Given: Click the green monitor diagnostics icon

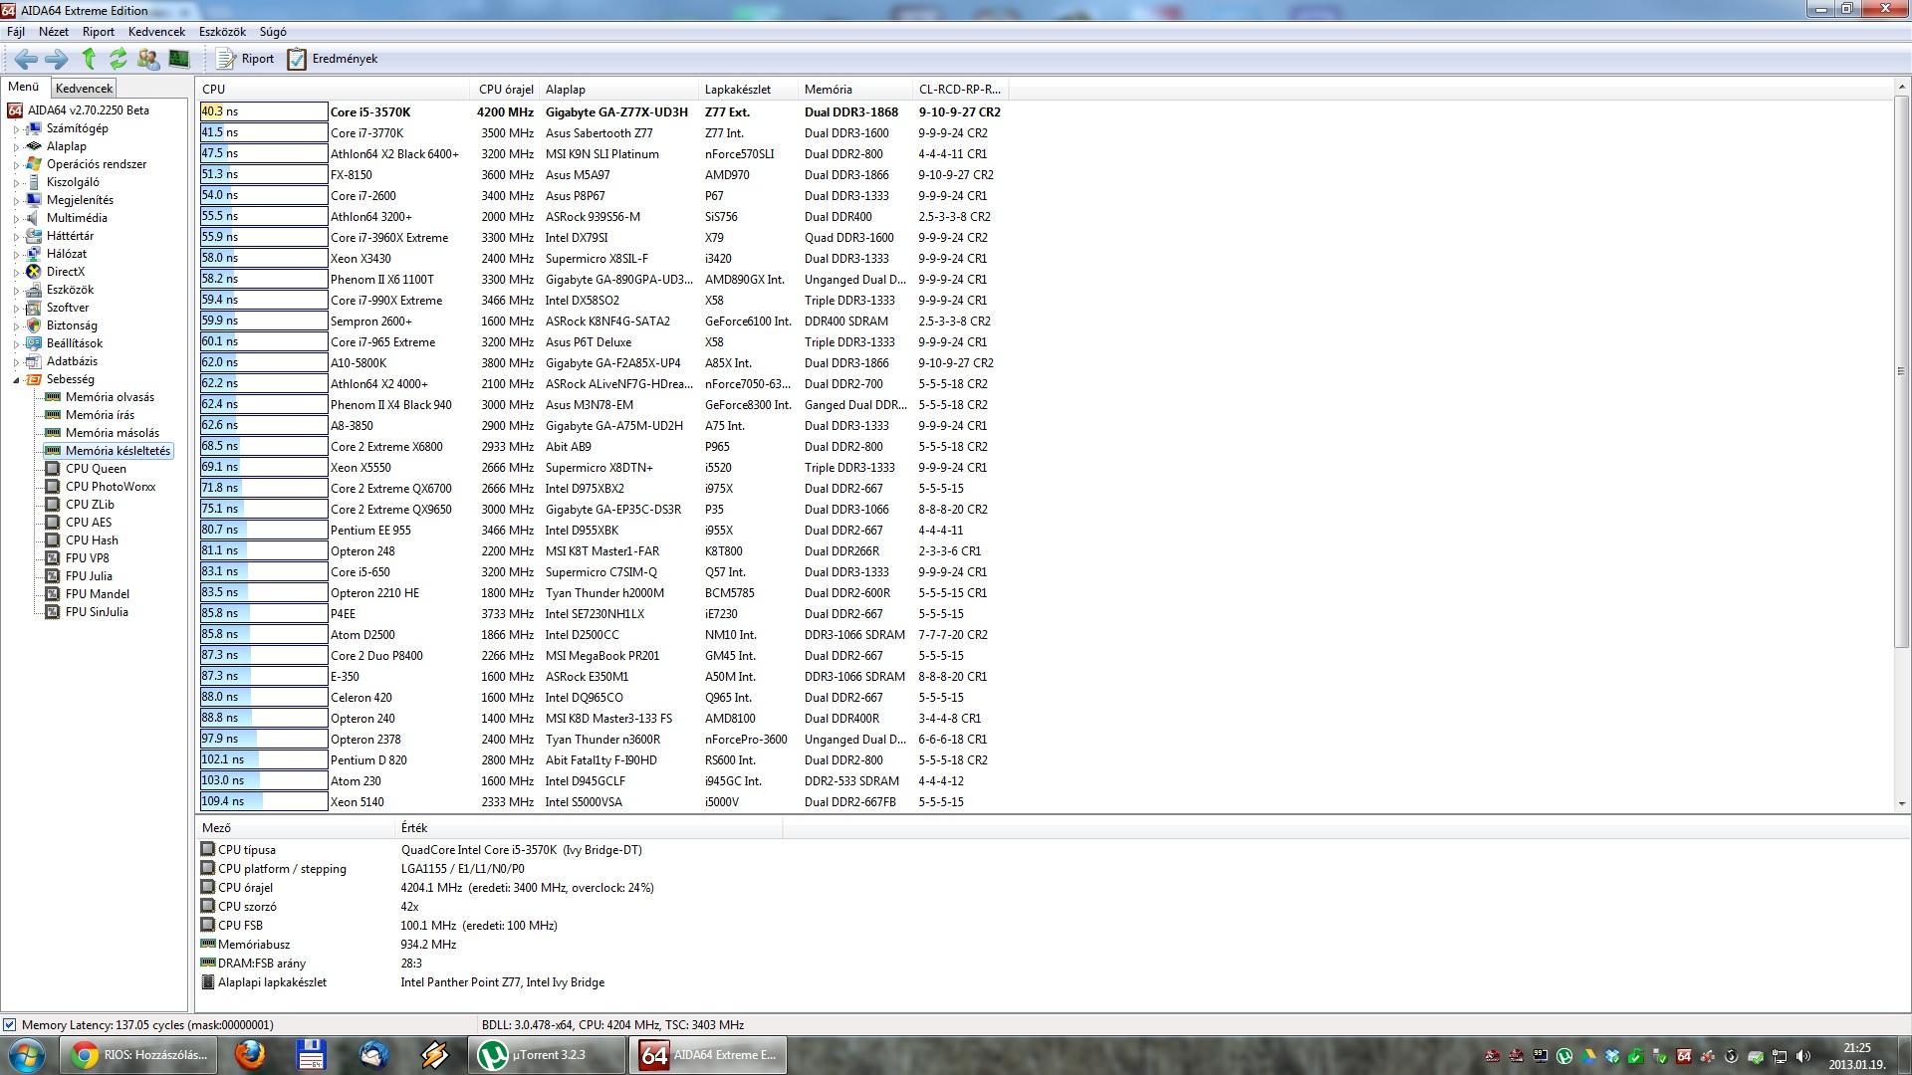Looking at the screenshot, I should point(179,59).
